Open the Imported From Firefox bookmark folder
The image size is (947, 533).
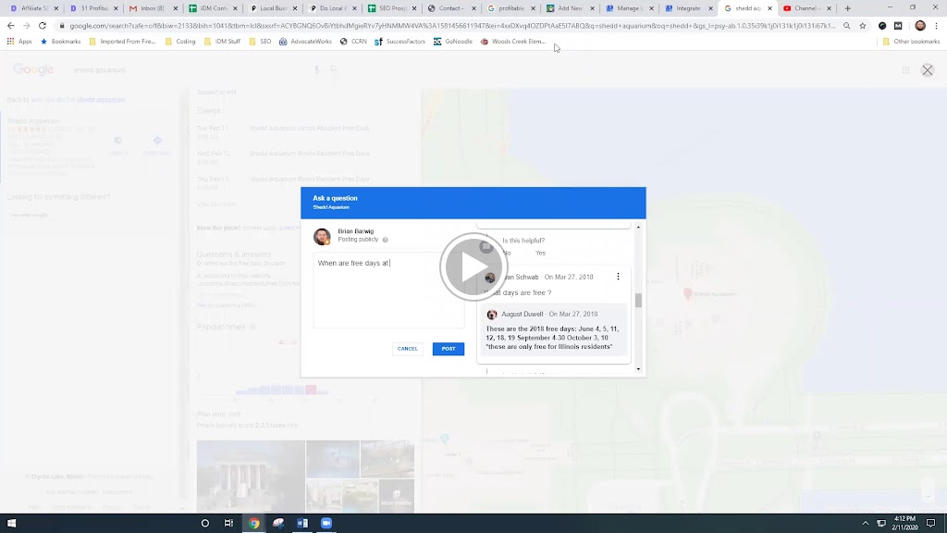click(123, 42)
